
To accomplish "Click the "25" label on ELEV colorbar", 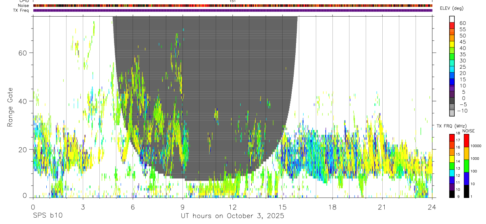I will tap(462, 67).
